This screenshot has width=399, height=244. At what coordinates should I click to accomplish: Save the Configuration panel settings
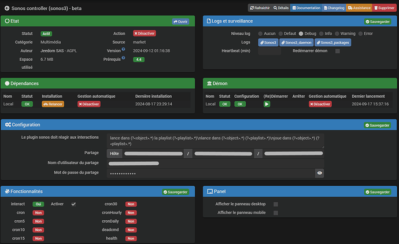(x=377, y=125)
